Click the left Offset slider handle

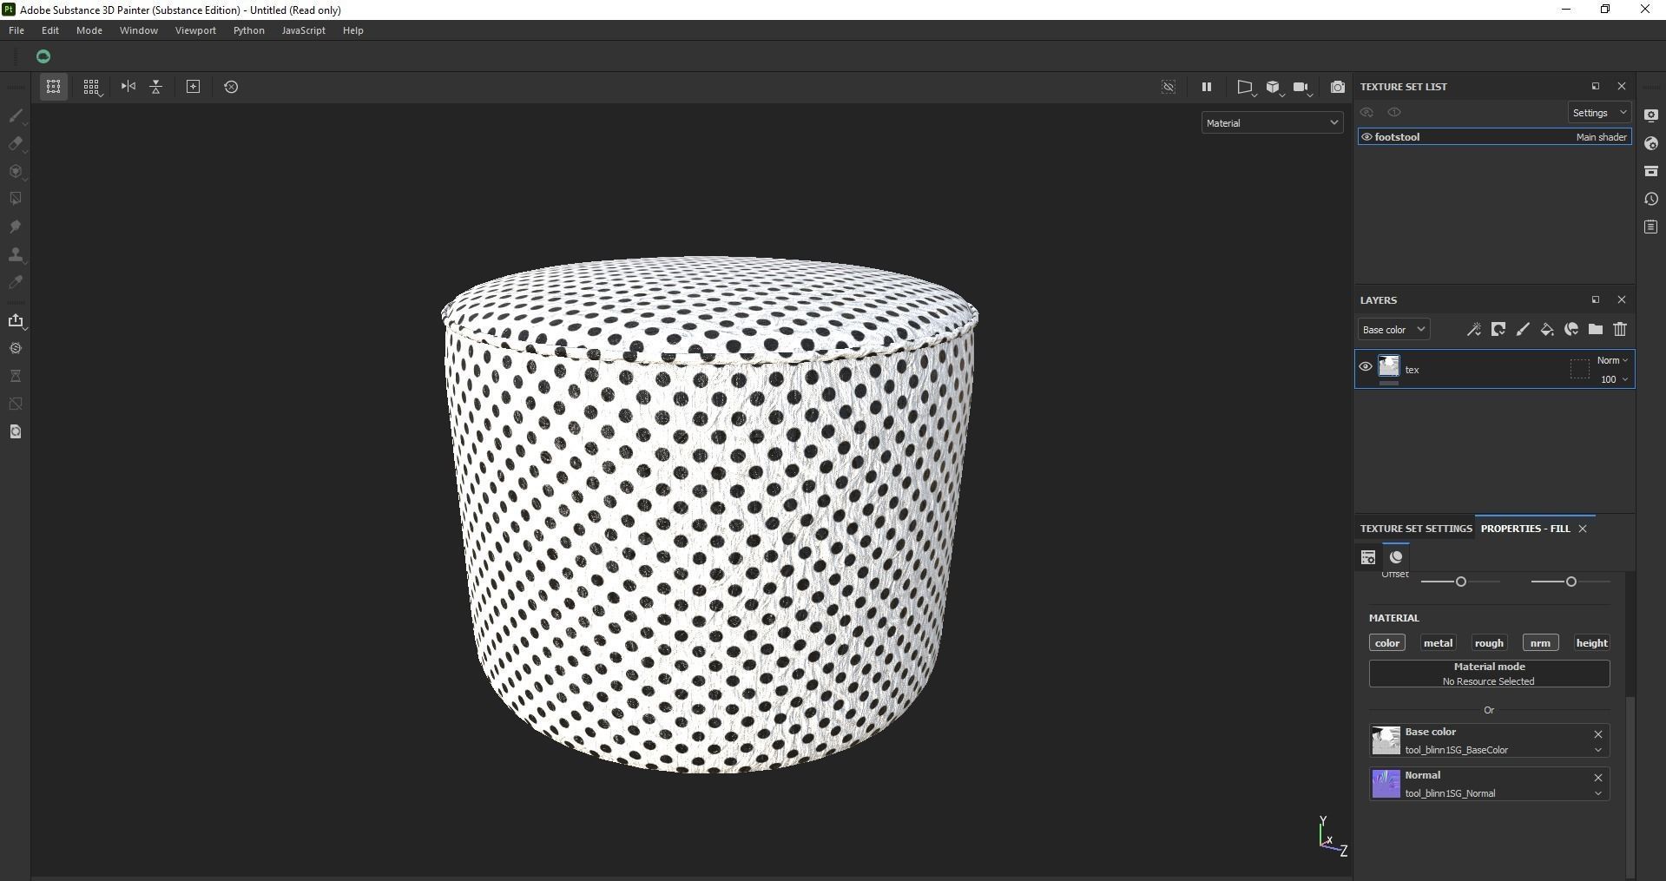pyautogui.click(x=1461, y=582)
